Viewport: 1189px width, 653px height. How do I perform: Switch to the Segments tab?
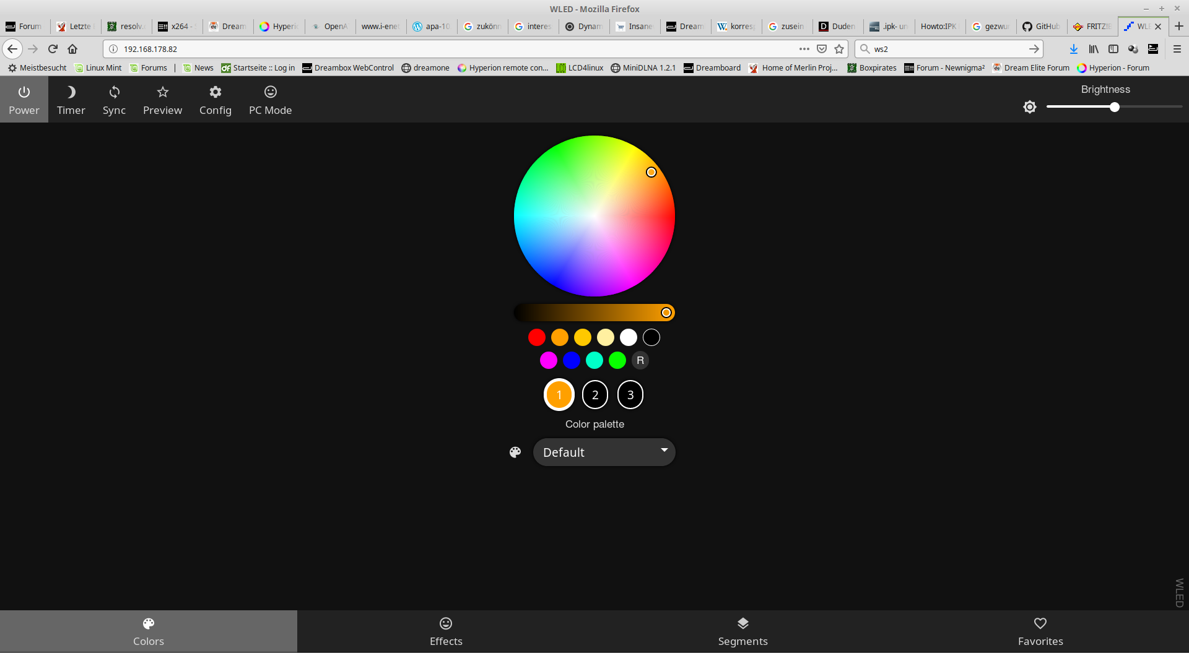(743, 631)
